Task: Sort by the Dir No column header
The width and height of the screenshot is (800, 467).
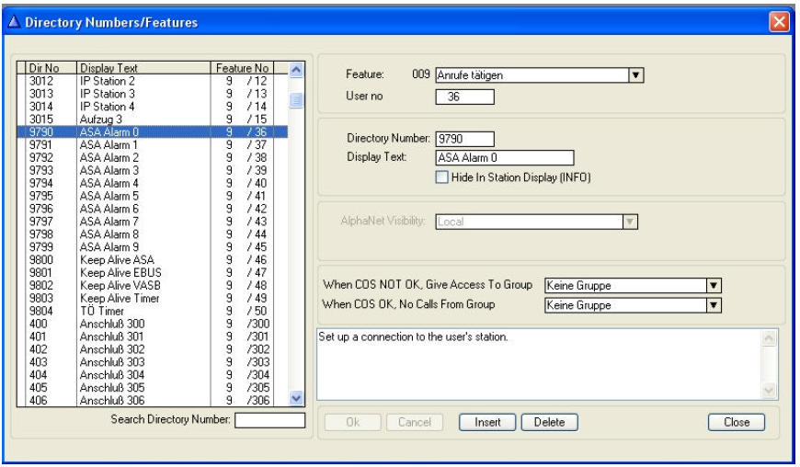Action: click(x=51, y=68)
